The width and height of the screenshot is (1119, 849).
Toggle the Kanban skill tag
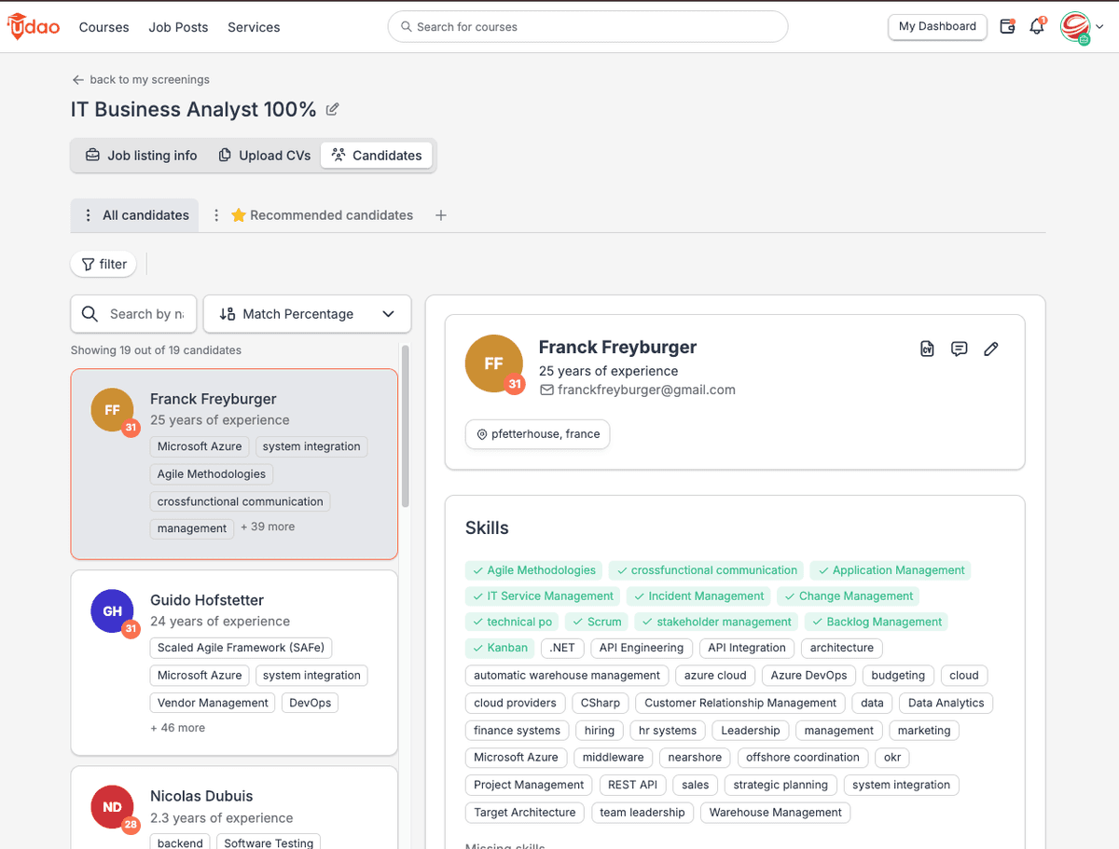coord(499,648)
